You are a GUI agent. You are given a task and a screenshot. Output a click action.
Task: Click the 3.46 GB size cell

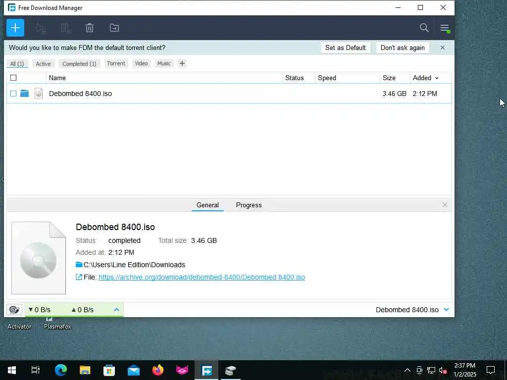(394, 94)
